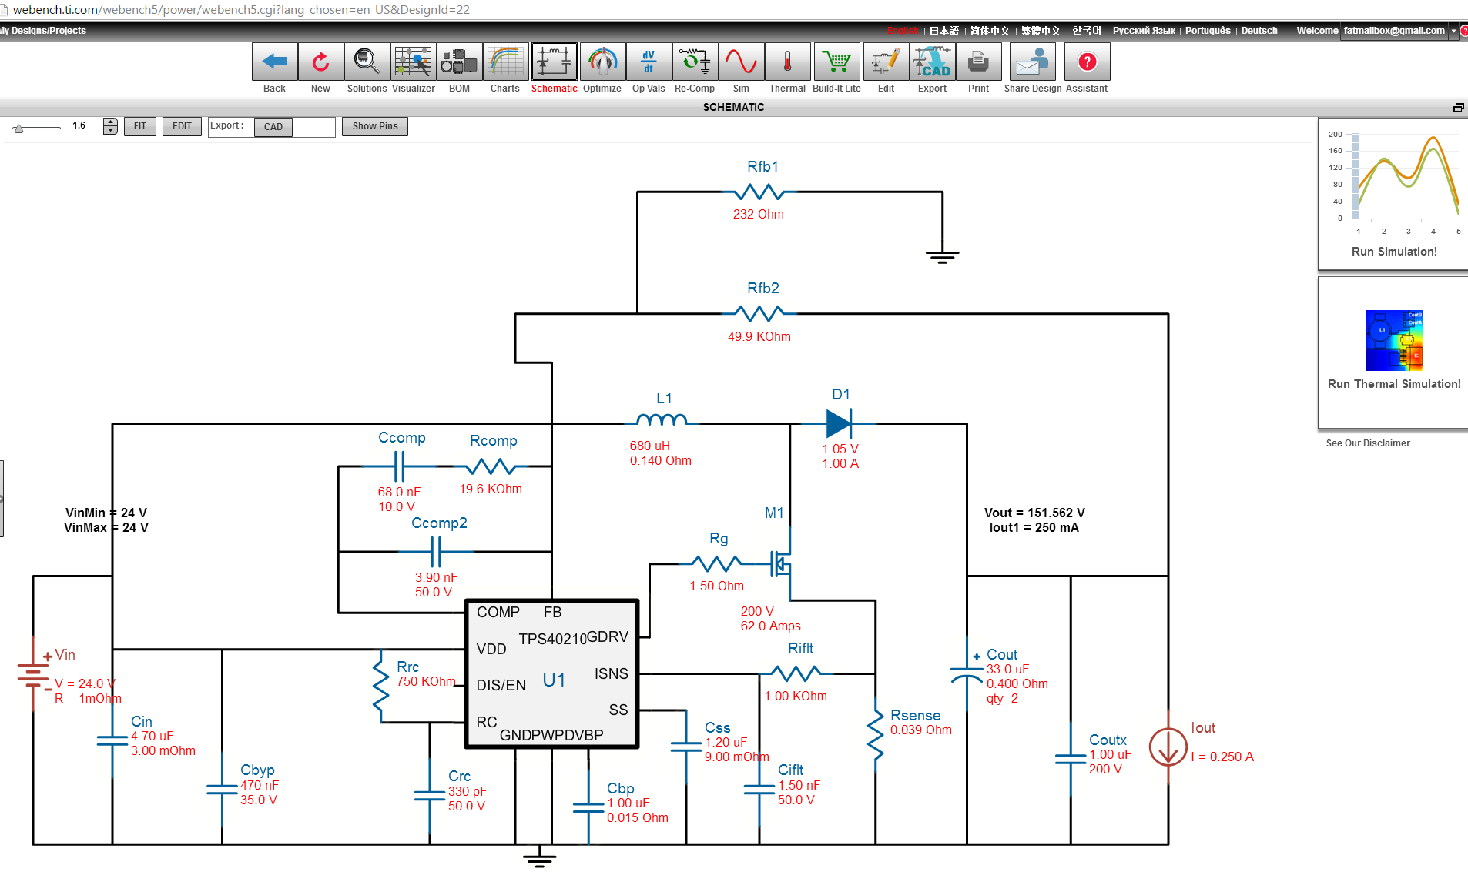
Task: Switch language to 日本語
Action: 943,31
